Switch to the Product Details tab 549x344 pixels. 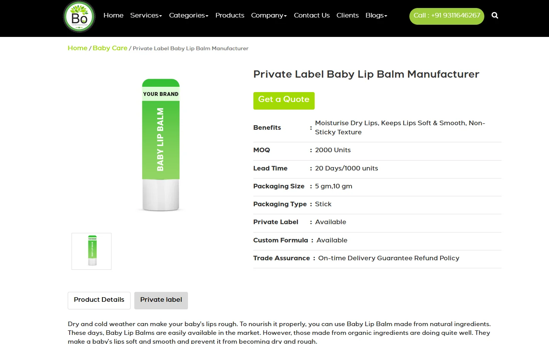pyautogui.click(x=99, y=300)
